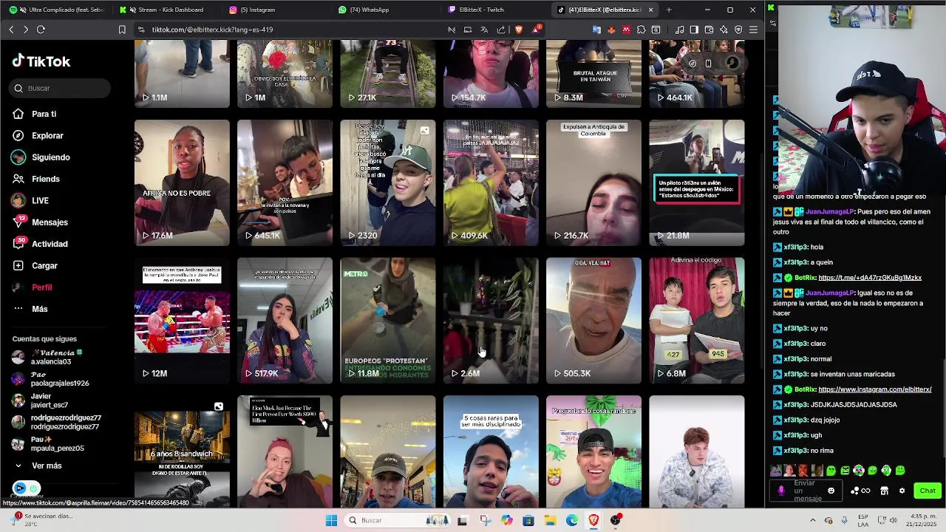This screenshot has width=946, height=532.
Task: Open the Expulsan a Antioquia de Colombia video
Action: 593,183
